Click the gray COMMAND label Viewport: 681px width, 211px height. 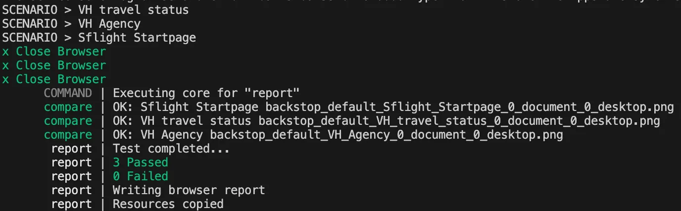pyautogui.click(x=68, y=93)
